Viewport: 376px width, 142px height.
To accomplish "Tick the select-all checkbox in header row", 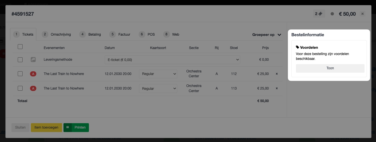I will pos(20,46).
